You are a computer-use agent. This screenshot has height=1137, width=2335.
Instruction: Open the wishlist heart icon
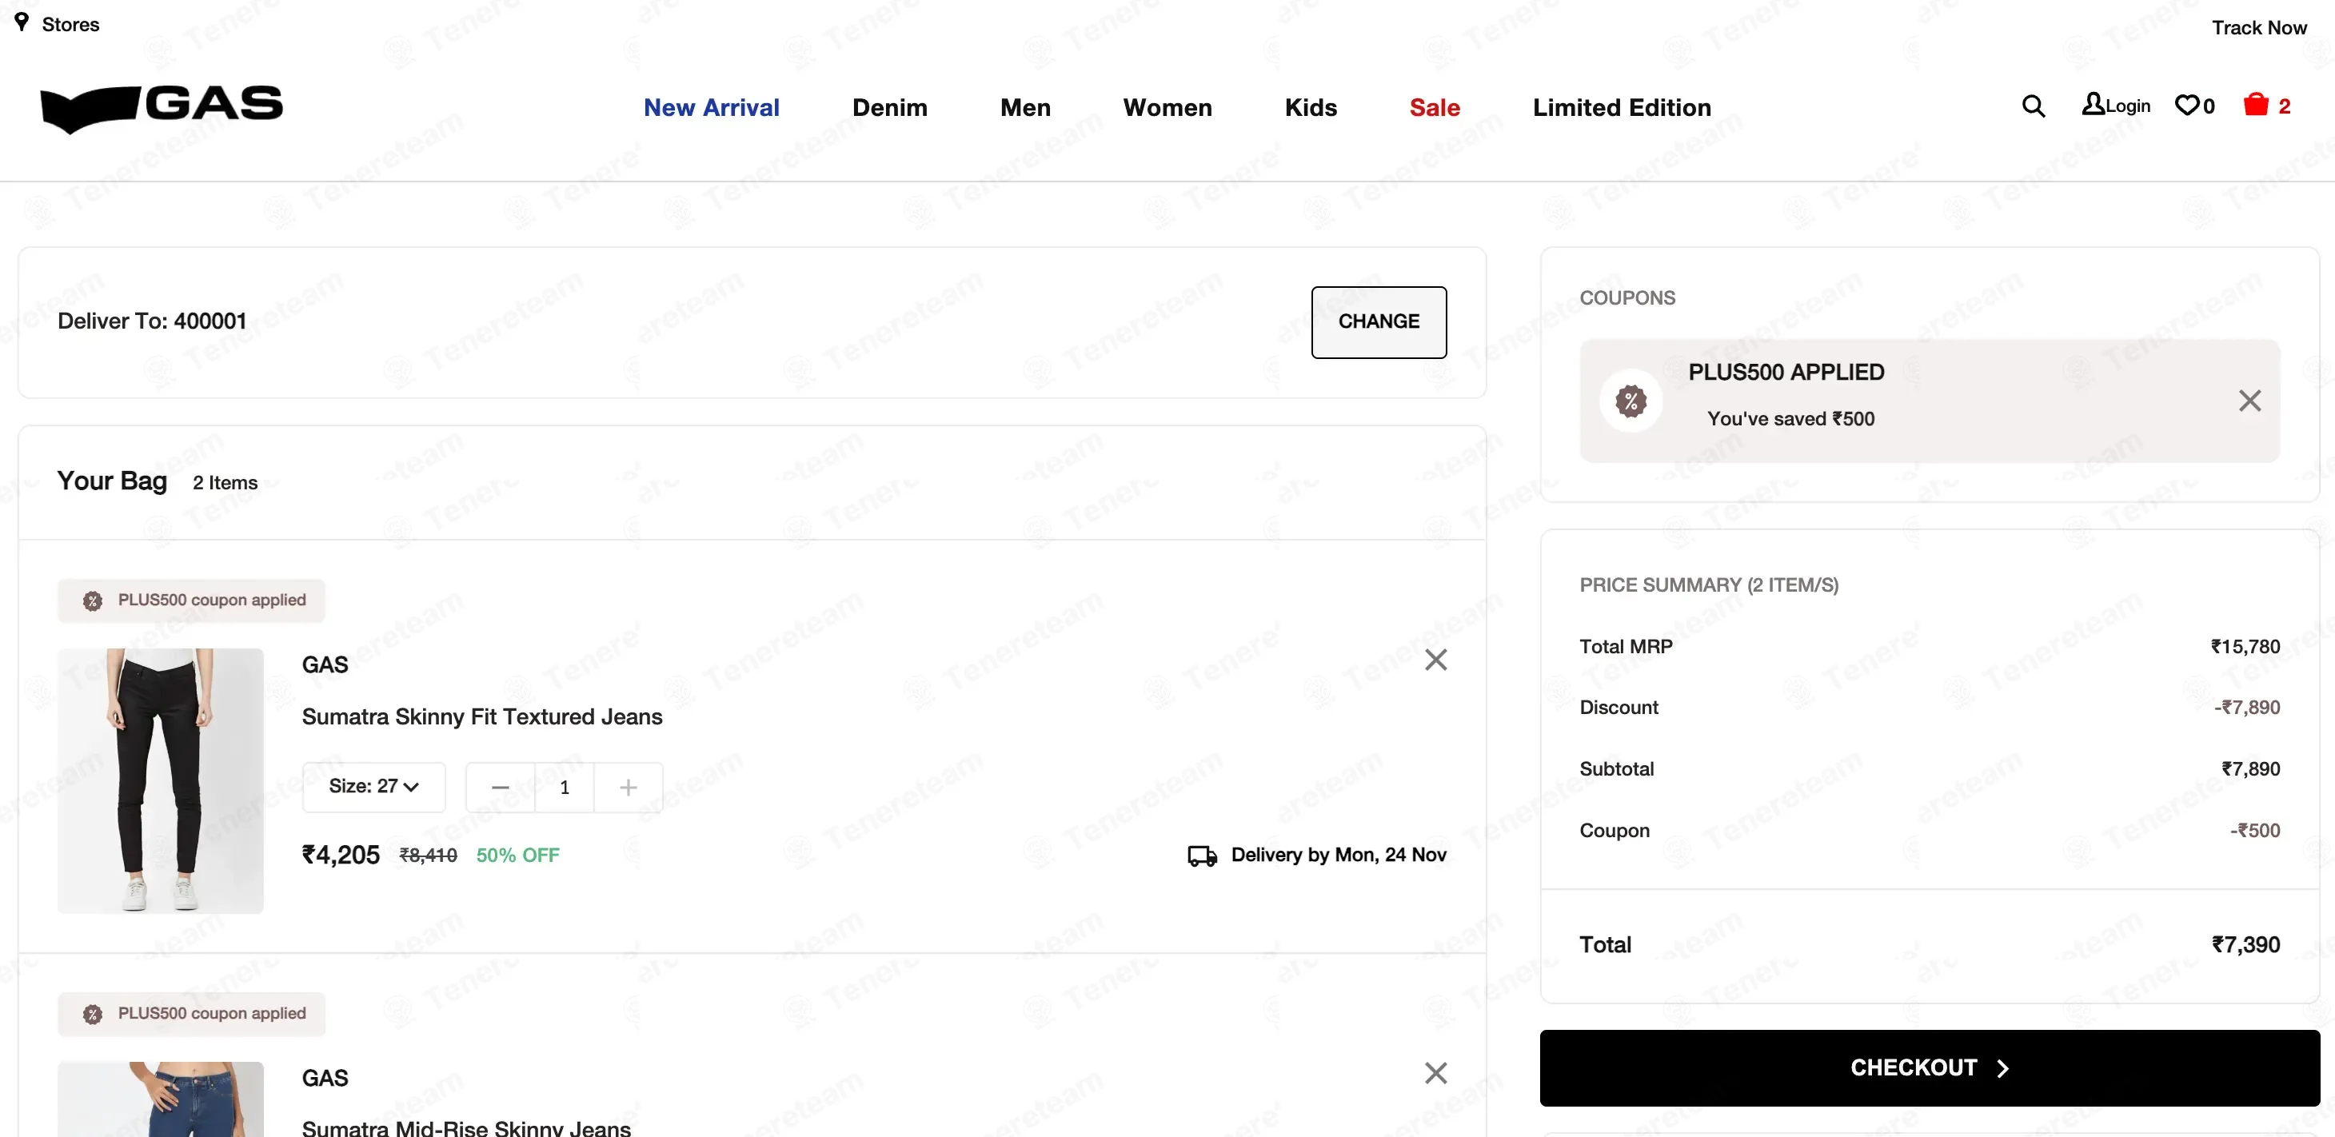pos(2186,106)
